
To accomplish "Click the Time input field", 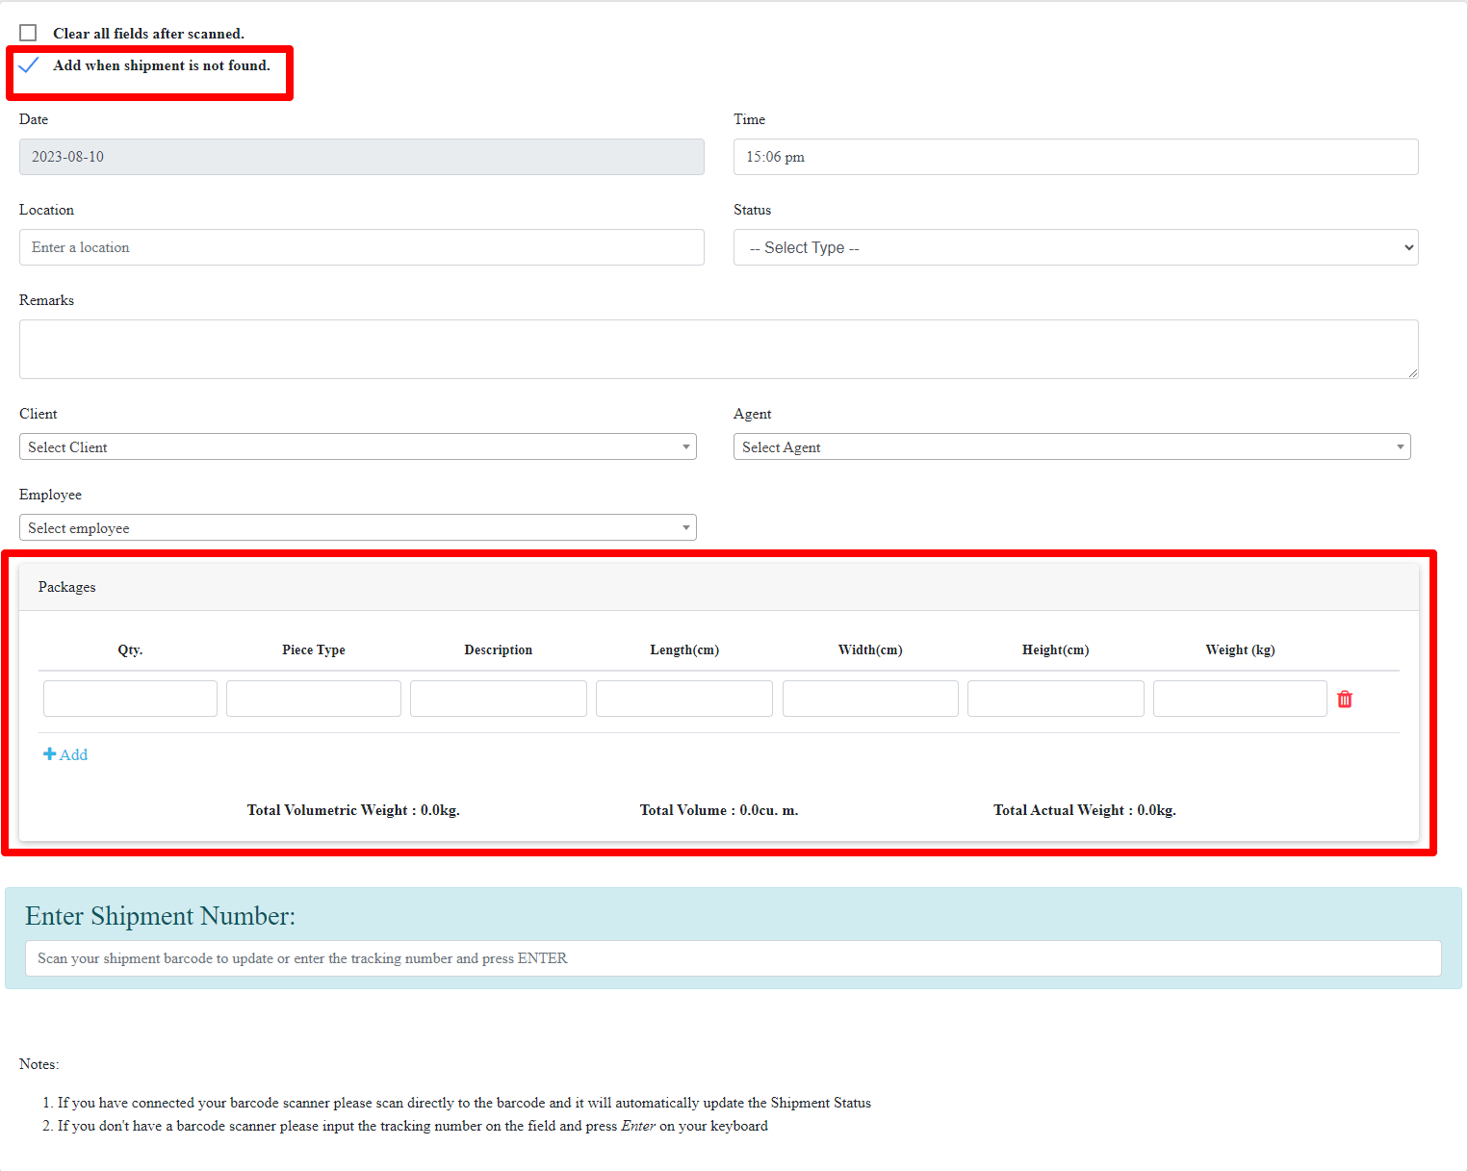I will 1075,157.
